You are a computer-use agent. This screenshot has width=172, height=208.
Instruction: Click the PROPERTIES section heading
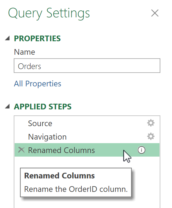pos(37,39)
